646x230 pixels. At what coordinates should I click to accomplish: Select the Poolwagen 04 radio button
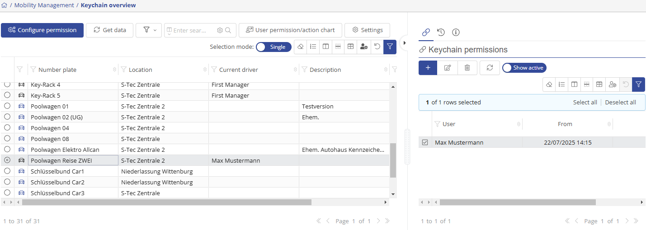tap(7, 128)
